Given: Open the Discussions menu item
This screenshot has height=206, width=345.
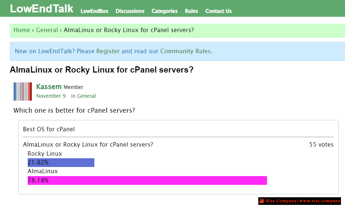Looking at the screenshot, I should pos(130,11).
